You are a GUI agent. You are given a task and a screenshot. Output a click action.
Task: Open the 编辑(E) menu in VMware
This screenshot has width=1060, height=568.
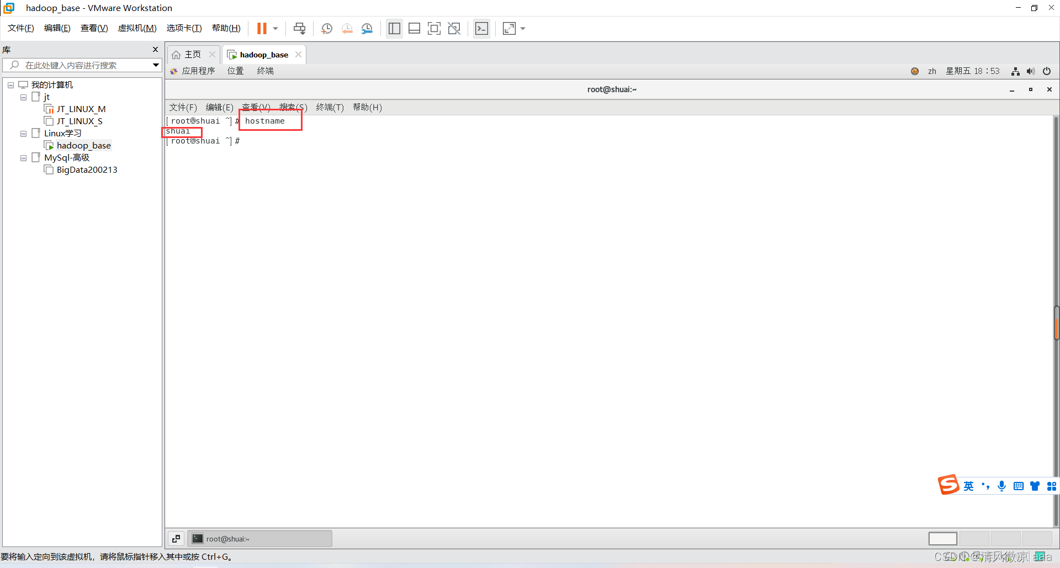pos(57,28)
